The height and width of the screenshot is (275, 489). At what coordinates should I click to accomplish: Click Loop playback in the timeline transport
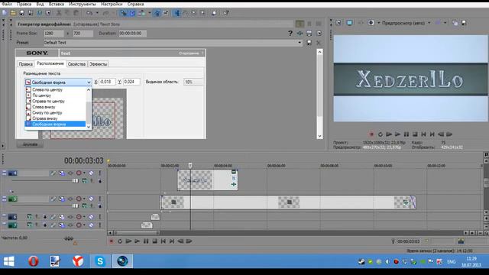coord(120,241)
